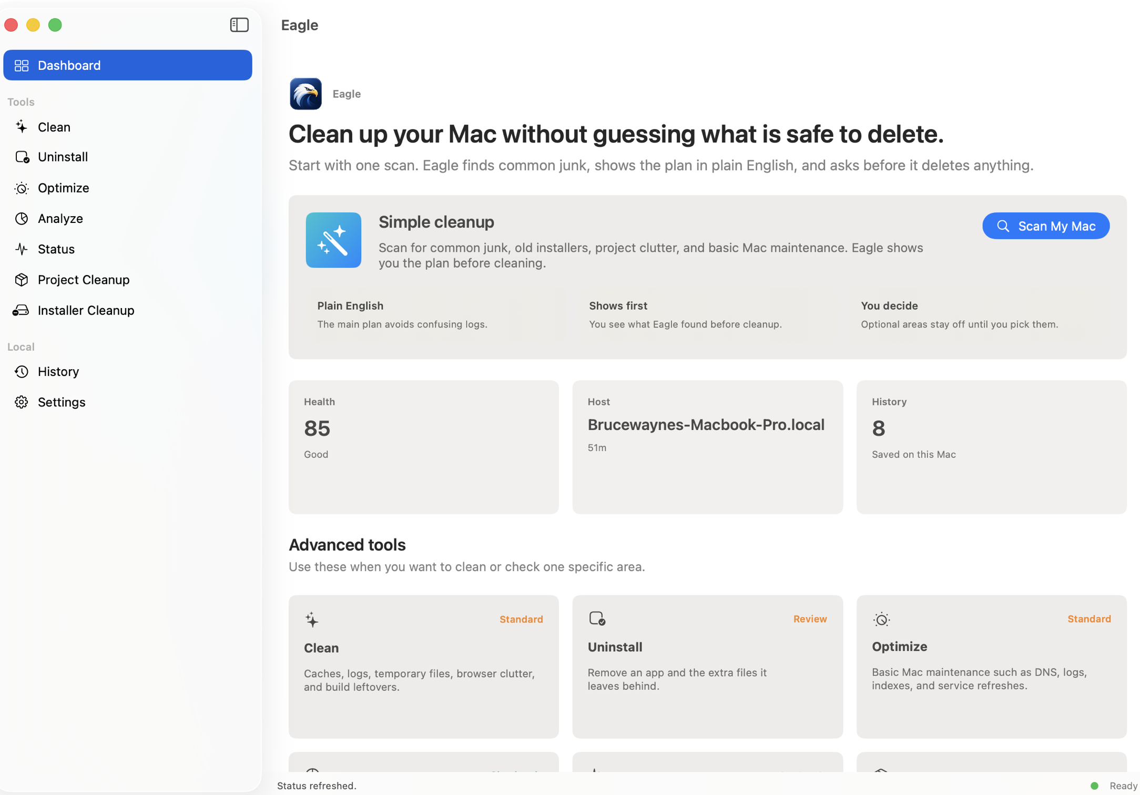Click the Scan My Mac button
This screenshot has width=1140, height=795.
point(1045,226)
